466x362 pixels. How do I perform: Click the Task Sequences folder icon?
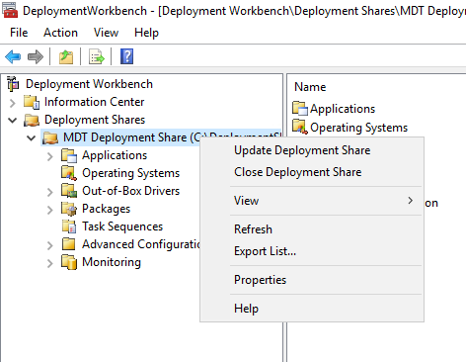pyautogui.click(x=69, y=226)
